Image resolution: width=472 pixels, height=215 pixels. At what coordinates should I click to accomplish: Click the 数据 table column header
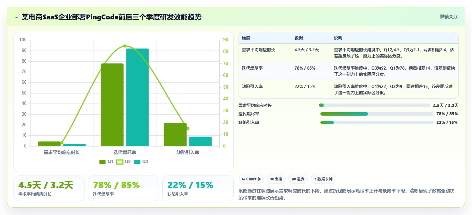point(299,38)
